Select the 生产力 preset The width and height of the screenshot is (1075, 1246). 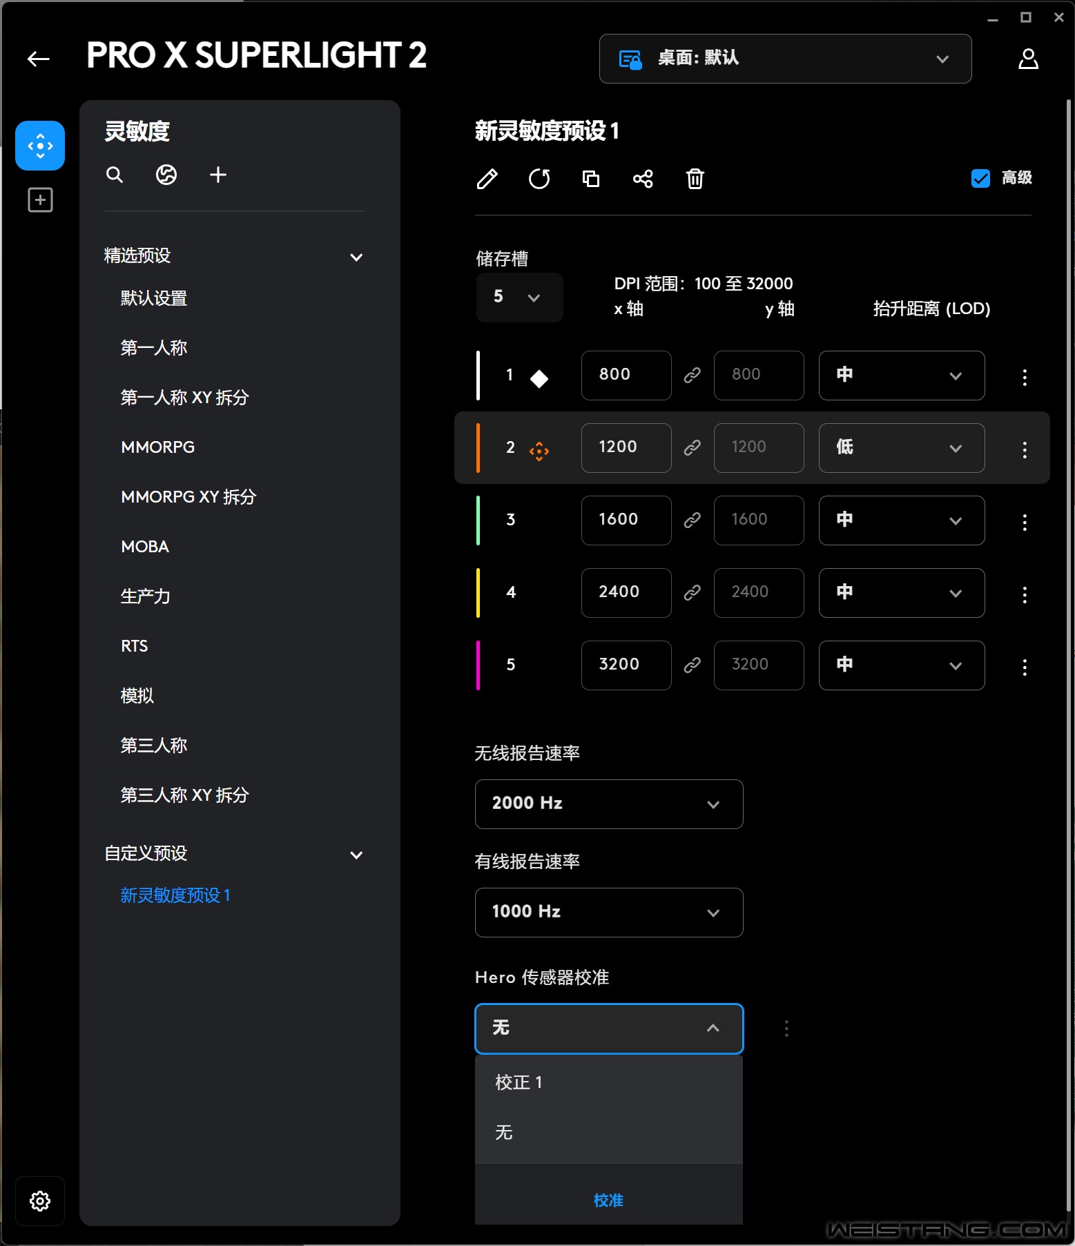[146, 596]
